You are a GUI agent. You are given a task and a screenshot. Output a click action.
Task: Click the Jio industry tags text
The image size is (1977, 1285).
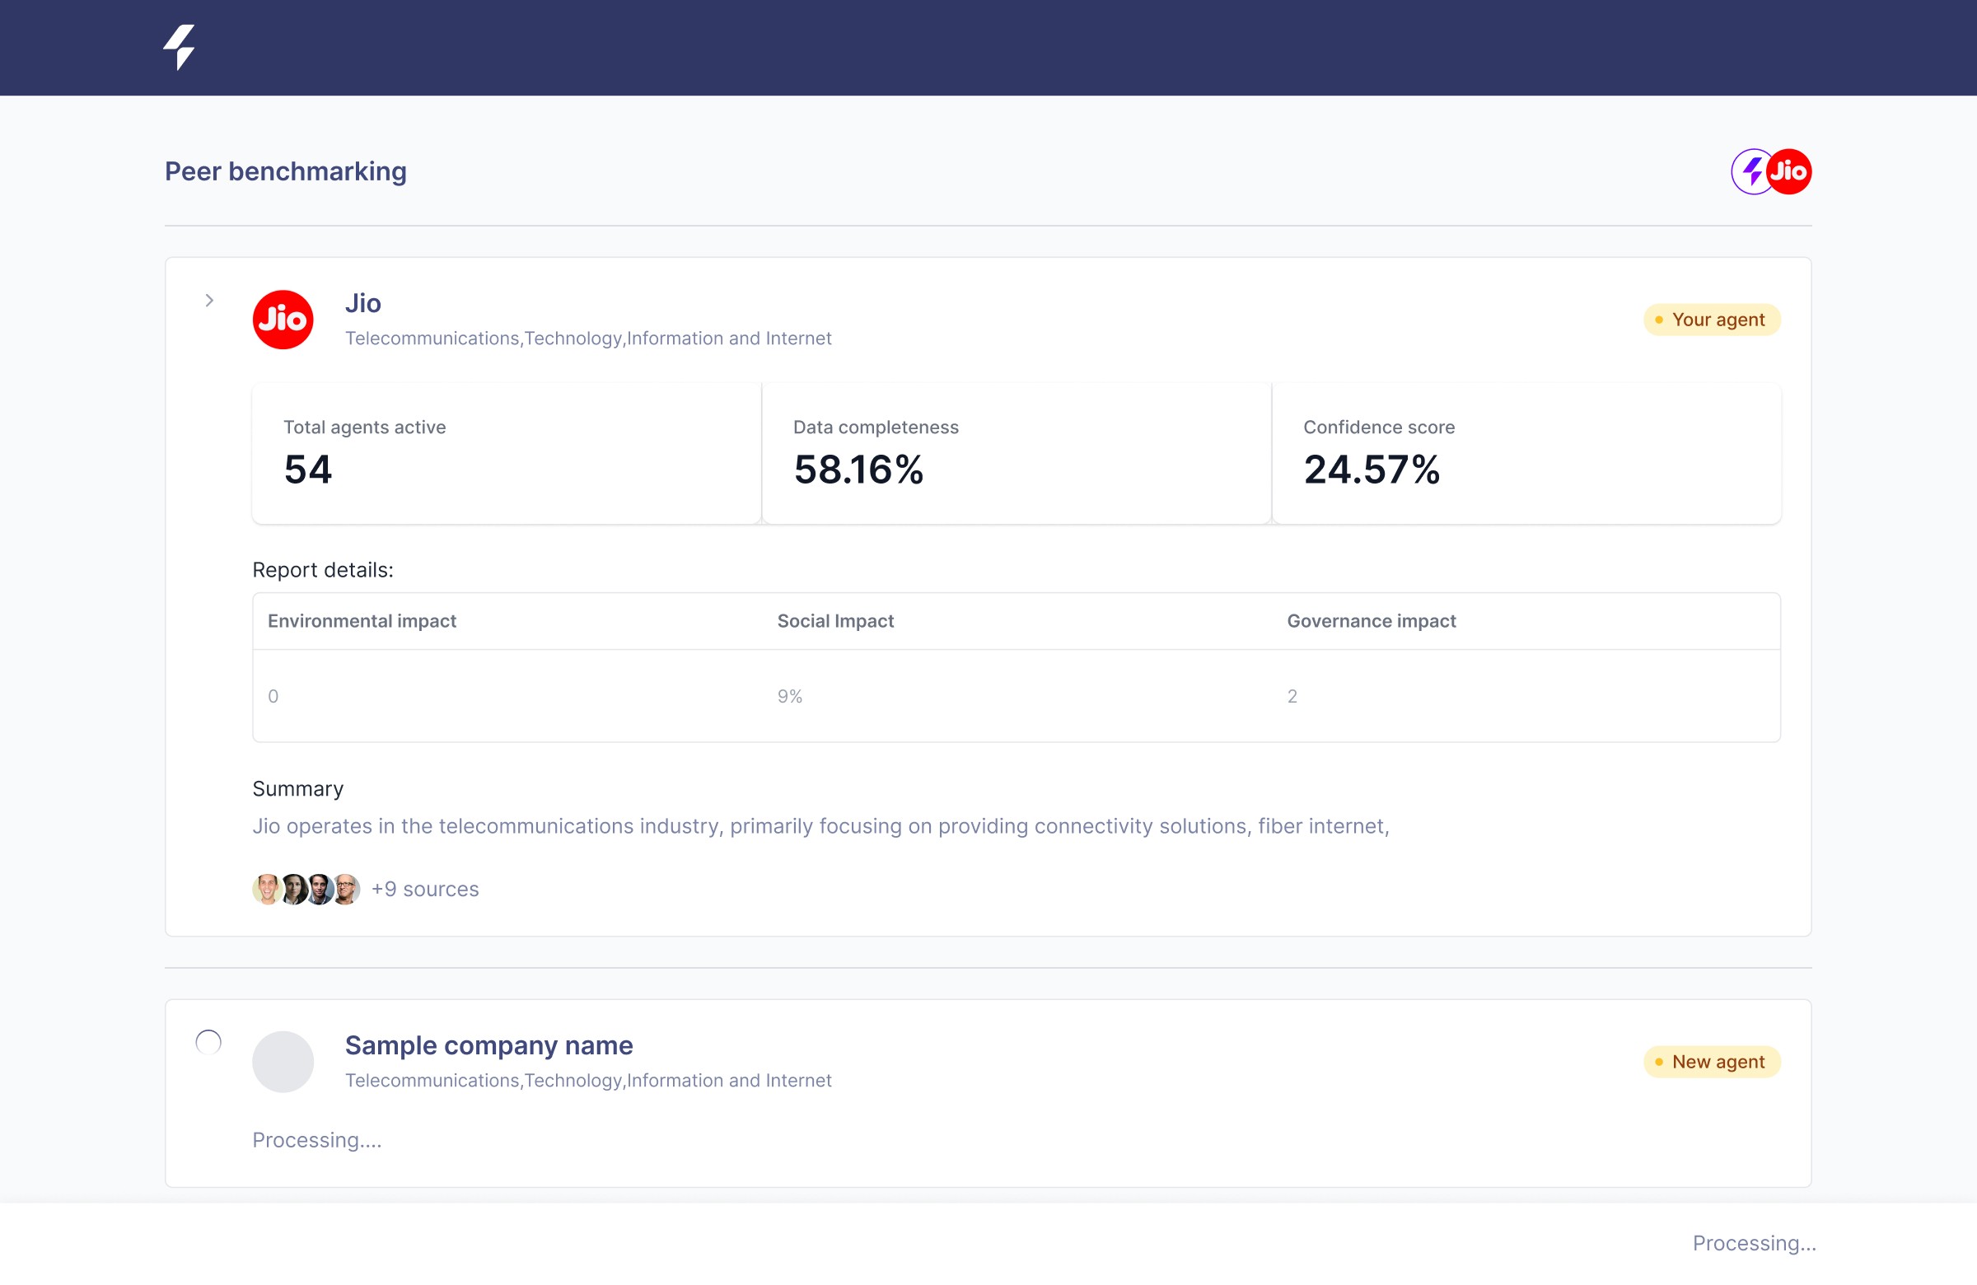click(588, 338)
